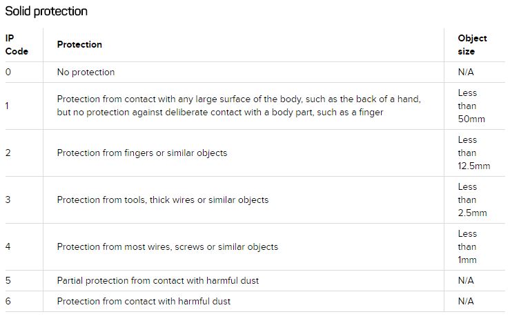This screenshot has height=321, width=510.
Task: Click IP code 3 cell
Action: 8,200
